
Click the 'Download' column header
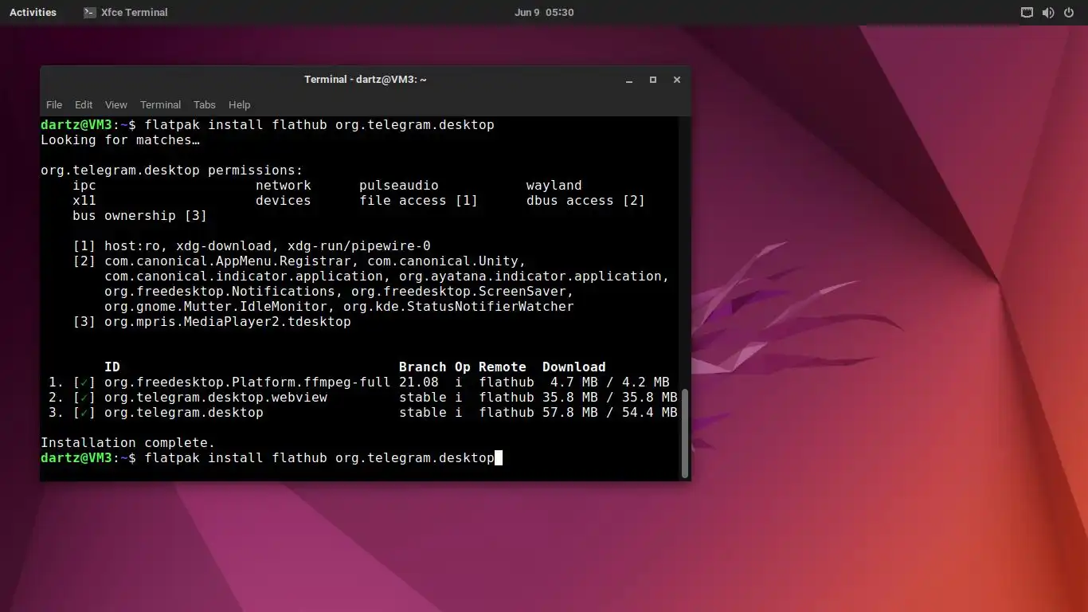[574, 367]
